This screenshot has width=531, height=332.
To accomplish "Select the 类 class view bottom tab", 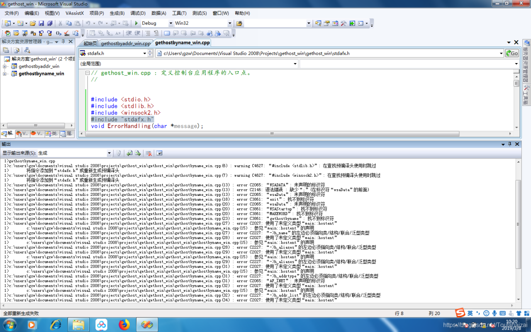I will [52, 134].
